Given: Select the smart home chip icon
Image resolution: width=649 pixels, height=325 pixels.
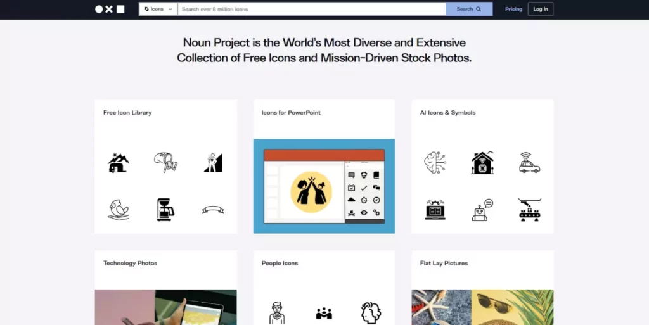Looking at the screenshot, I should [482, 162].
